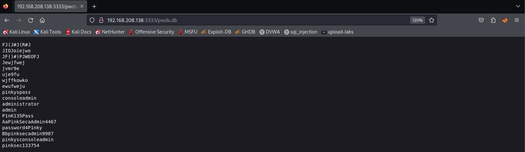Open the Offensive Security bookmark
Screen dimensions: 525x152
pos(151,32)
